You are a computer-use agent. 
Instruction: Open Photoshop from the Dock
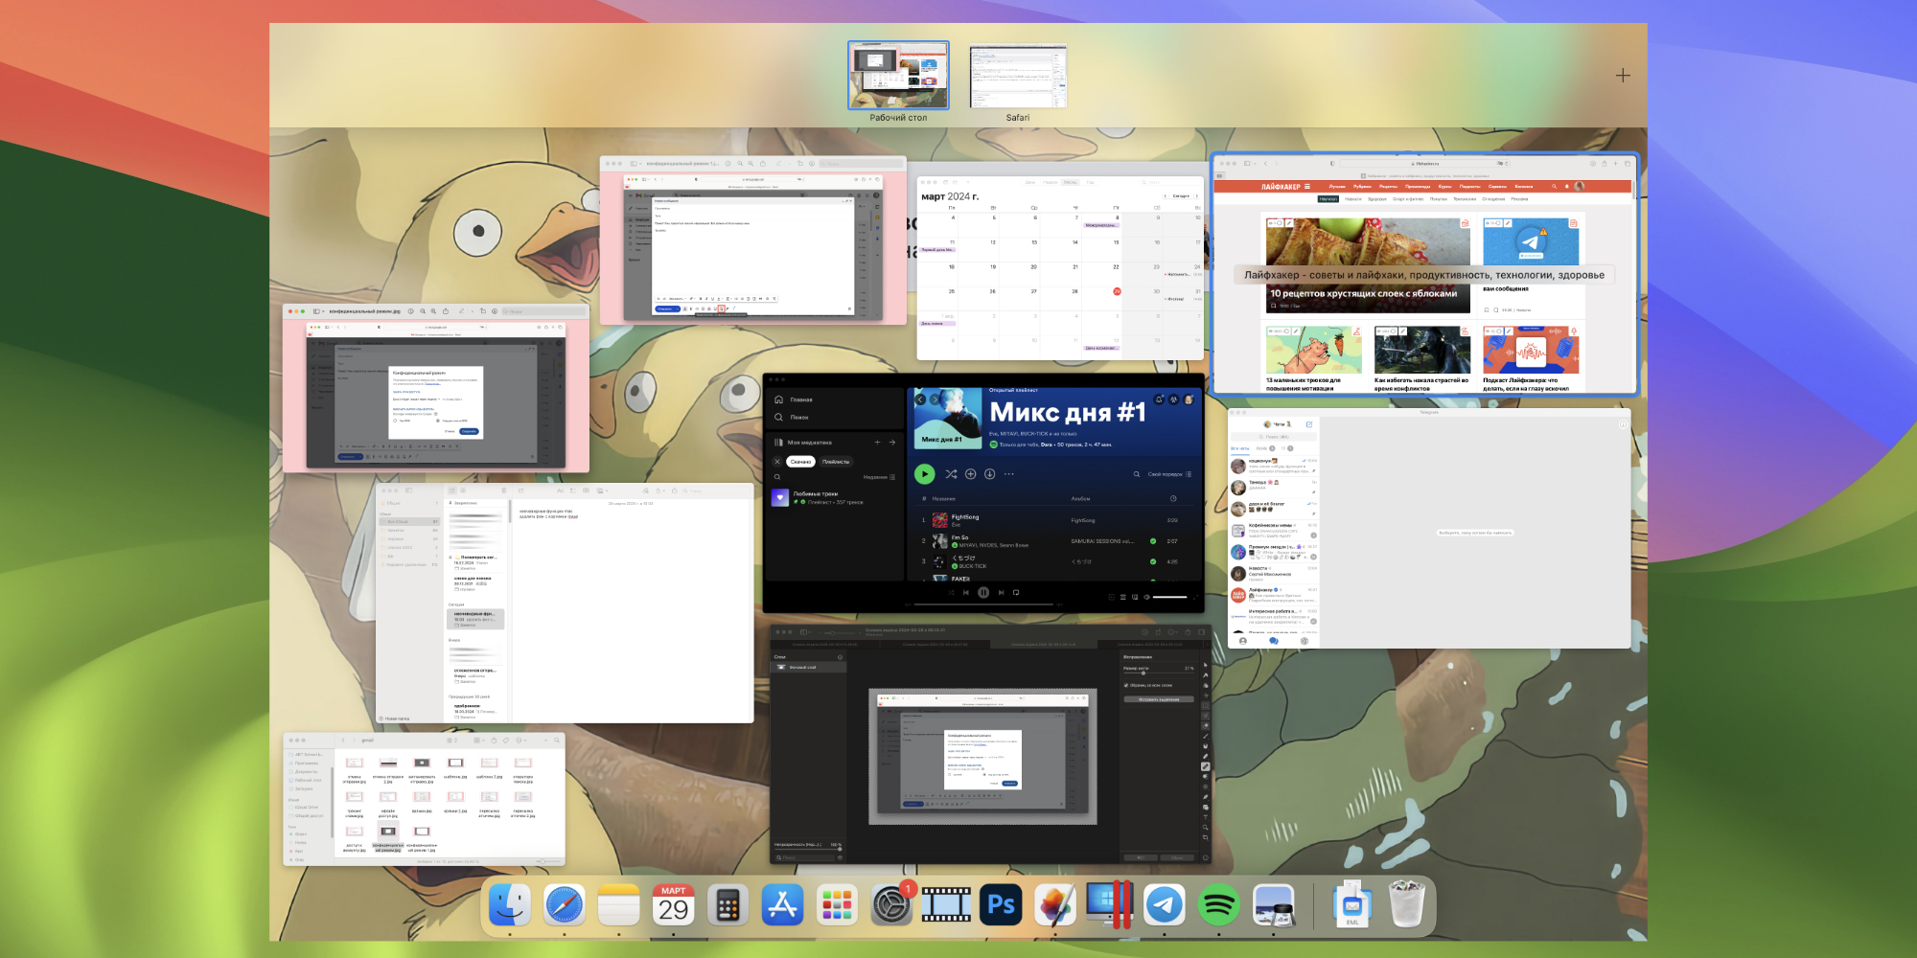1001,905
